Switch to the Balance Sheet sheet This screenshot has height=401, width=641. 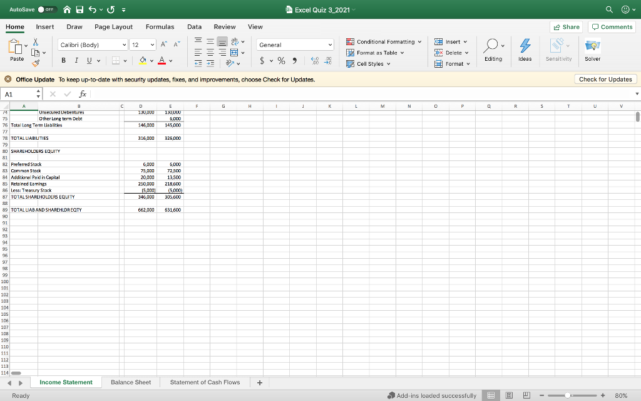(x=131, y=382)
